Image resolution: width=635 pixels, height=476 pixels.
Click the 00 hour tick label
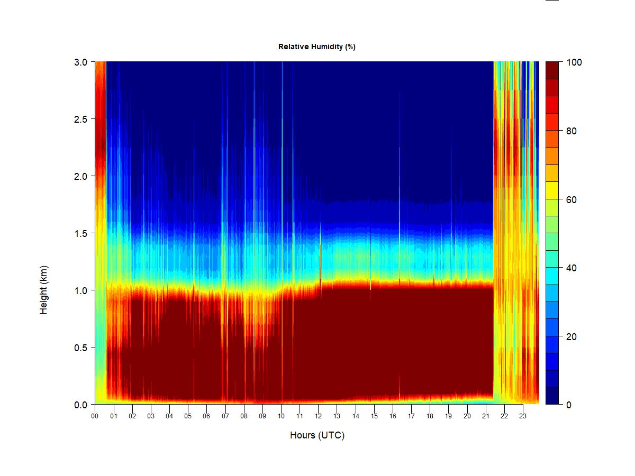(95, 416)
